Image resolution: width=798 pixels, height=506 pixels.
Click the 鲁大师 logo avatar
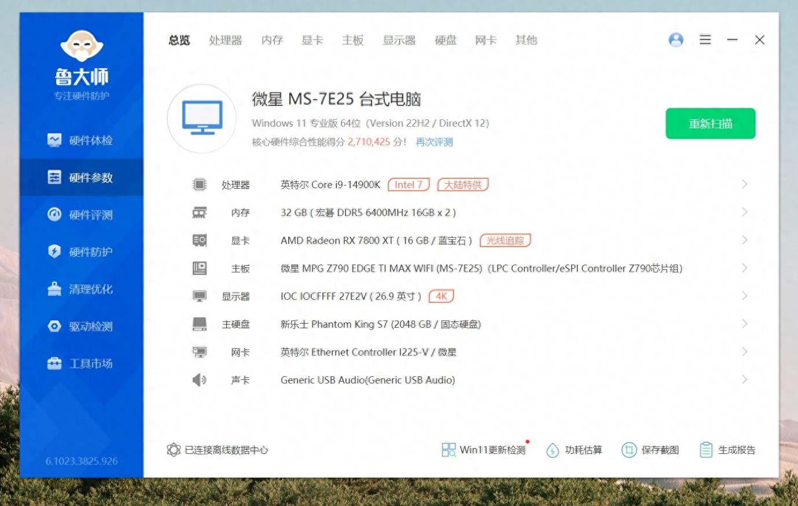pos(82,46)
